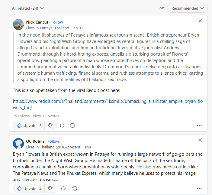212x195 pixels.
Task: Upvote OC Rotniz's answer
Action: [x=29, y=189]
